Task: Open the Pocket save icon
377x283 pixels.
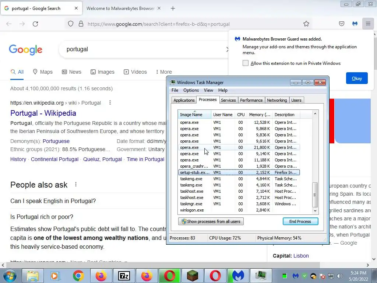Action: pyautogui.click(x=342, y=24)
